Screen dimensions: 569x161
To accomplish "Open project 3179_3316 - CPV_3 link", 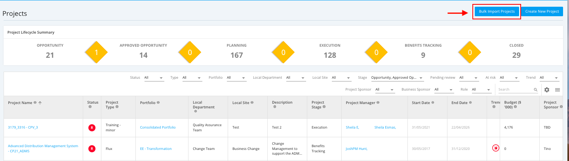I will coord(23,127).
